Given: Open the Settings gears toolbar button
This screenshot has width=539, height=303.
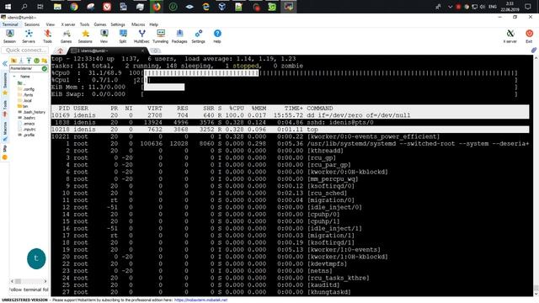Looking at the screenshot, I should (199, 36).
